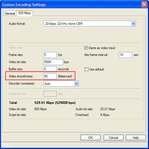149x149 pixels.
Task: Click the Frame rate input field
Action: click(50, 55)
